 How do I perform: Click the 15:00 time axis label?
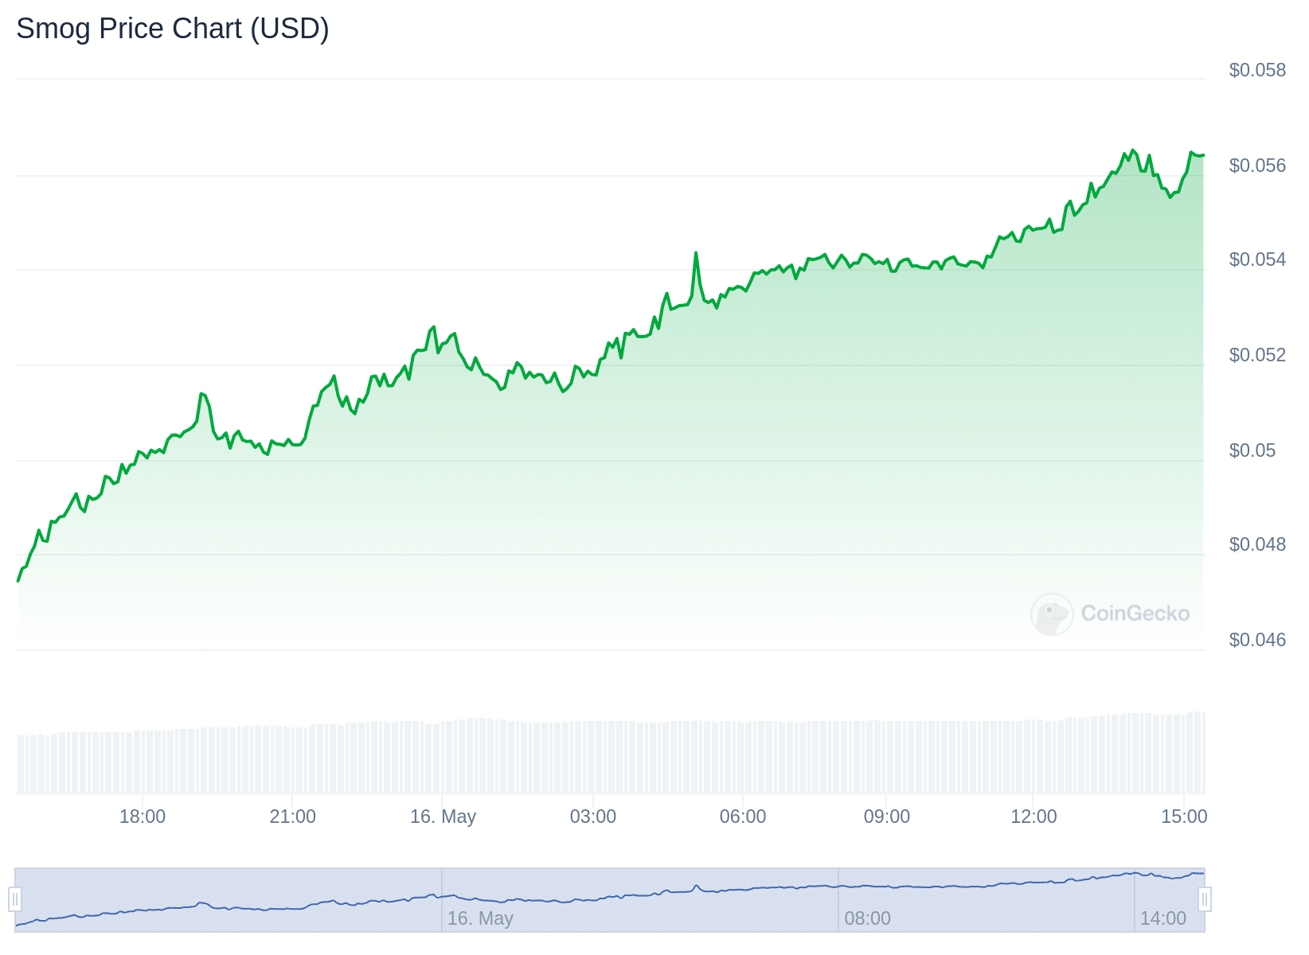click(x=1184, y=817)
